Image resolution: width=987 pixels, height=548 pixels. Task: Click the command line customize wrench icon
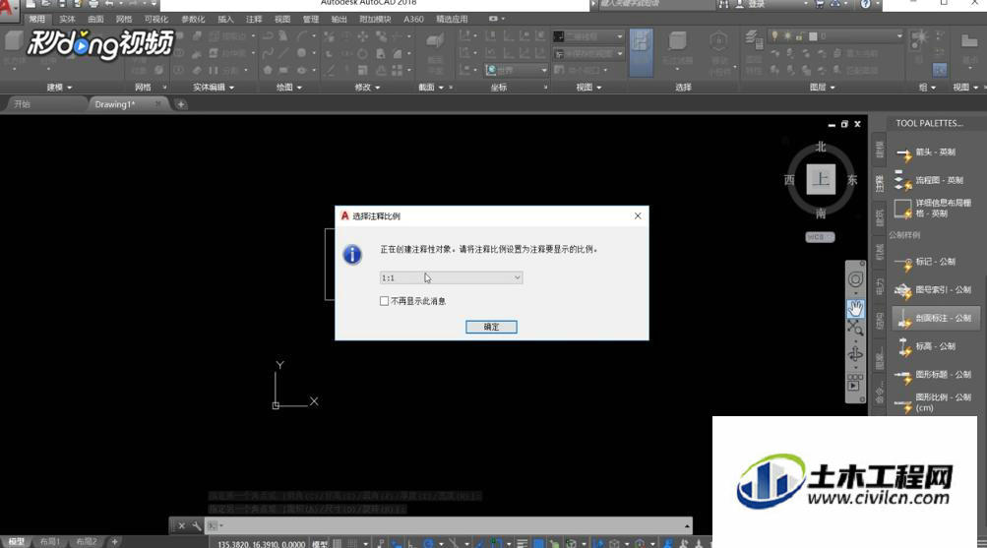coord(197,526)
